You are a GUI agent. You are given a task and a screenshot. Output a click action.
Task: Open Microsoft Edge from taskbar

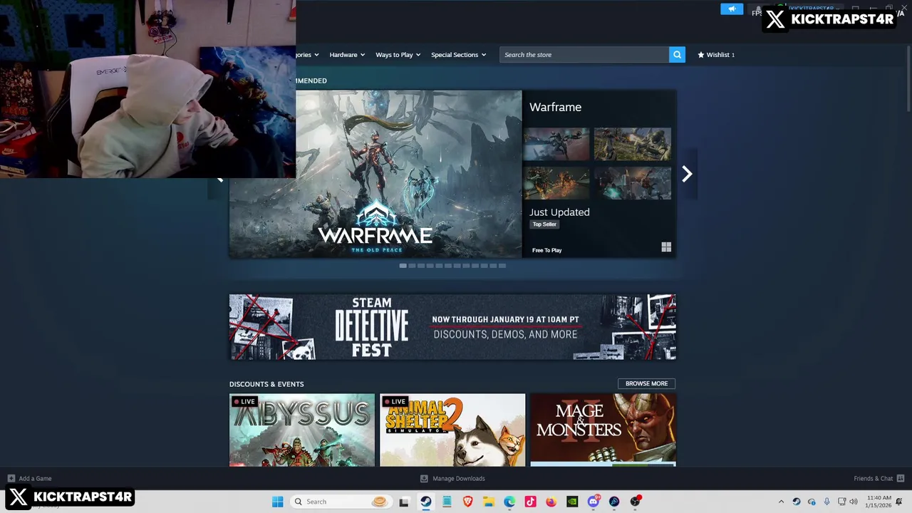(509, 502)
